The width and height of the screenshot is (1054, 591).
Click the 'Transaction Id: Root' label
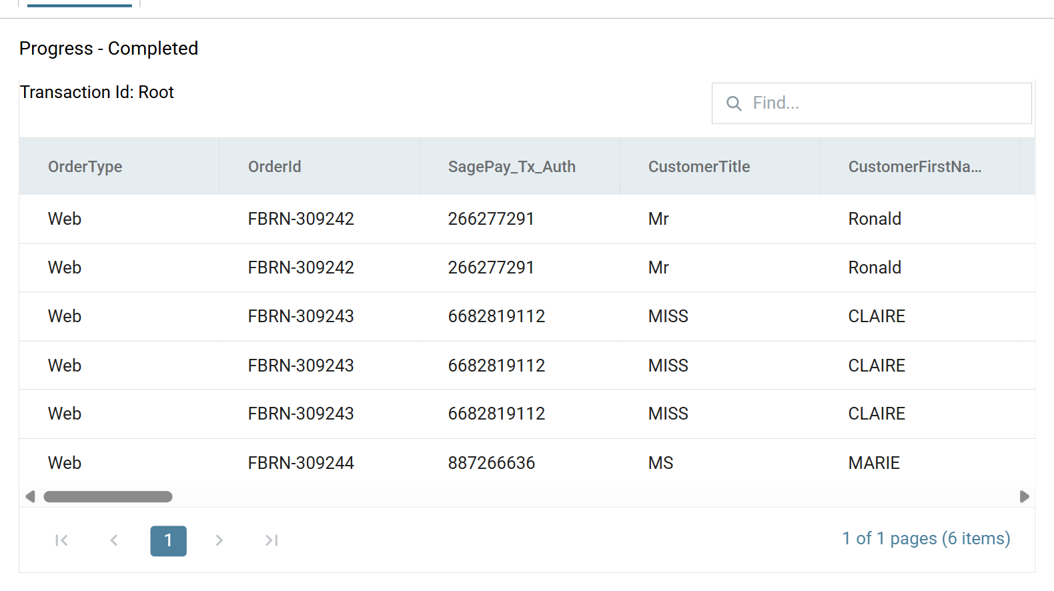pyautogui.click(x=97, y=92)
